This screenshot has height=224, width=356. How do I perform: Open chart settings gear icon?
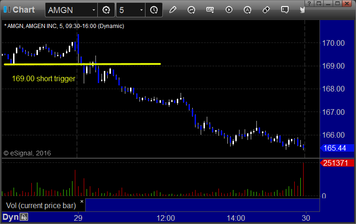coord(106,10)
